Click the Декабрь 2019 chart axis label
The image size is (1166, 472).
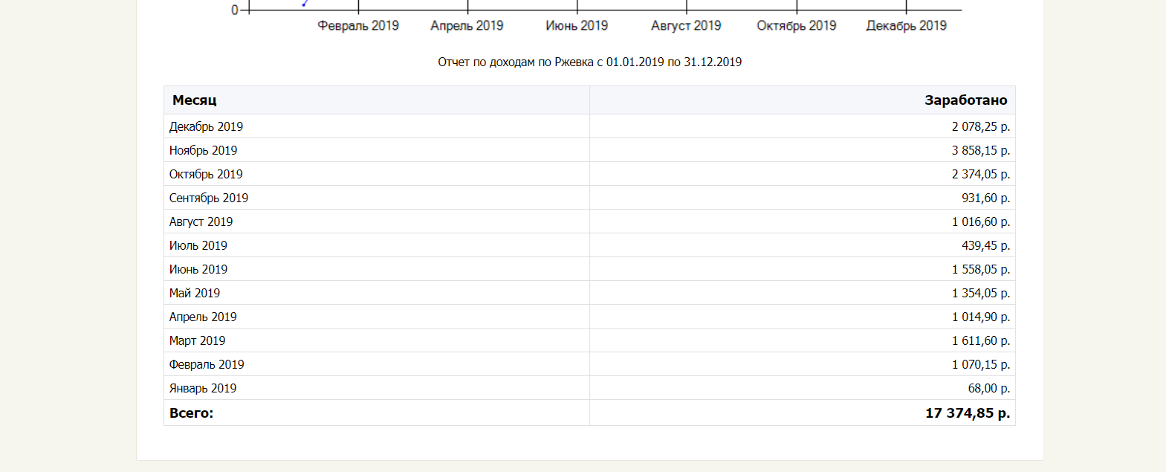pos(906,26)
